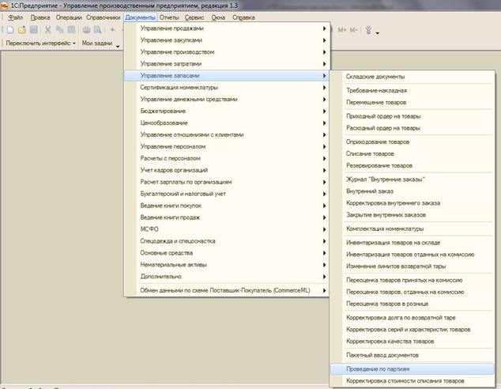Viewport: 501px width, 389px height.
Task: Open the Окна menu
Action: [x=218, y=17]
